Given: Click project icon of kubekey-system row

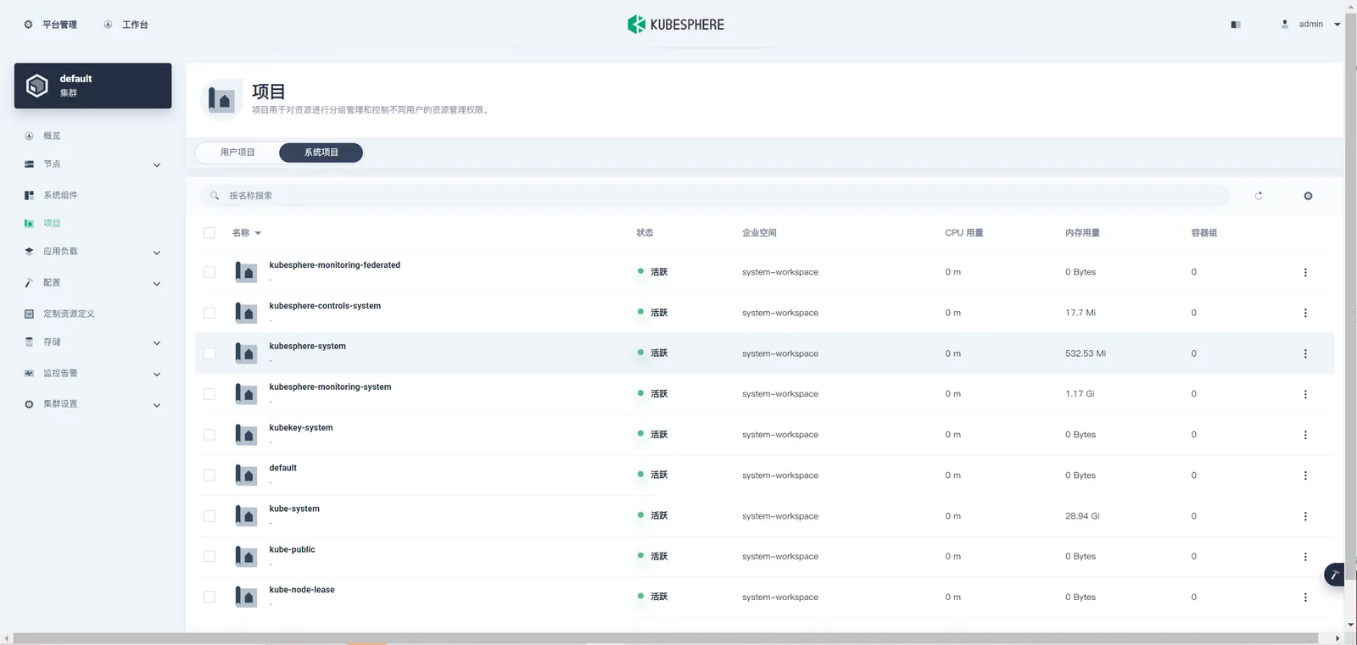Looking at the screenshot, I should point(246,435).
